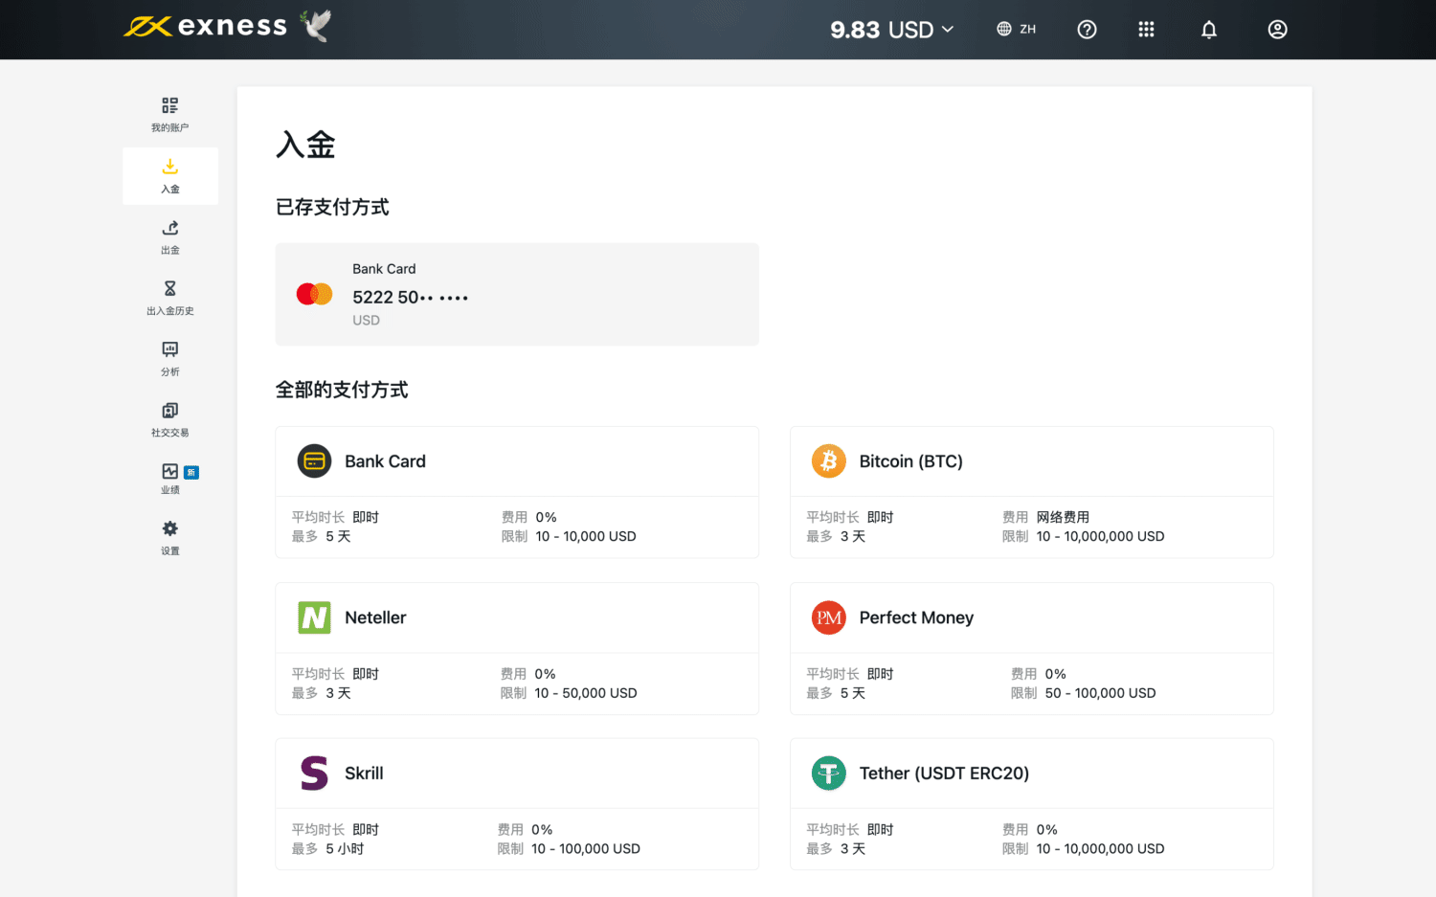This screenshot has height=897, width=1436.
Task: Open Social Trading (社交交易) in sidebar
Action: tap(169, 419)
